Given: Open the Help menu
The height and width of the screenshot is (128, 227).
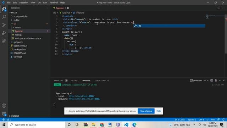Looking at the screenshot, I should click(62, 2).
